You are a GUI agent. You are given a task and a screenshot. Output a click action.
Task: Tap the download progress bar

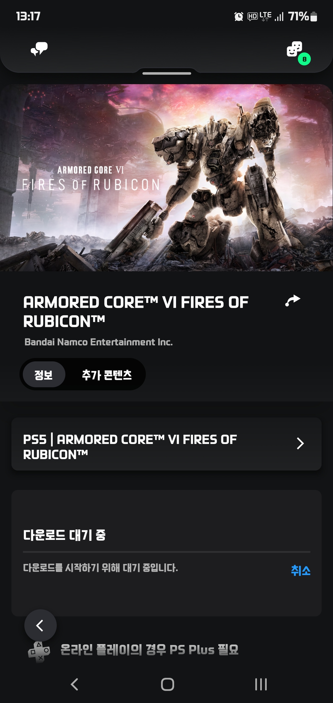click(x=166, y=552)
